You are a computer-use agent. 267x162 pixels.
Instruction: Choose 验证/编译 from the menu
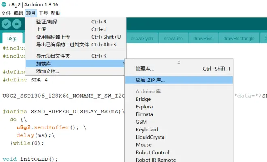click(x=76, y=22)
